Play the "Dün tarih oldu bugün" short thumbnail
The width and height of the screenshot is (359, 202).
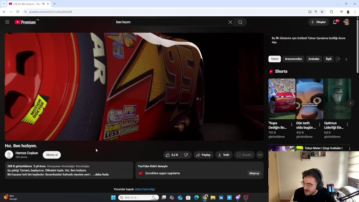(x=310, y=99)
